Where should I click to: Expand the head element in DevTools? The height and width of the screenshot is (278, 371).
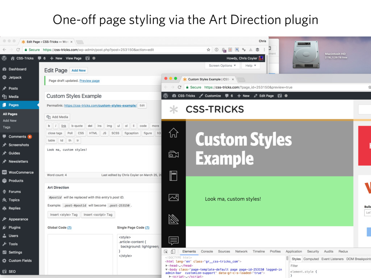point(167,265)
